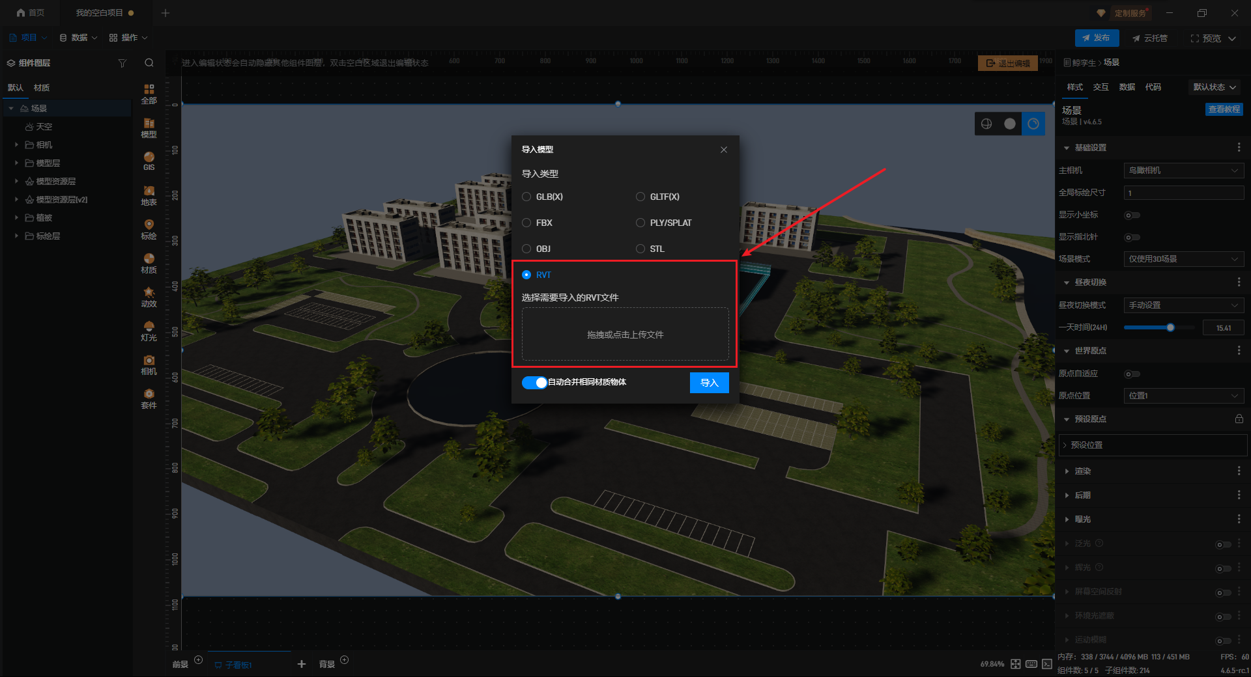
Task: Click the fit-to-screen icon beside zoom percentage
Action: (x=1016, y=664)
